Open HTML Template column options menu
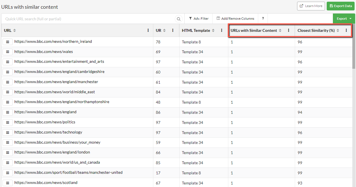Viewport: 356px width, 187px height. pyautogui.click(x=222, y=30)
